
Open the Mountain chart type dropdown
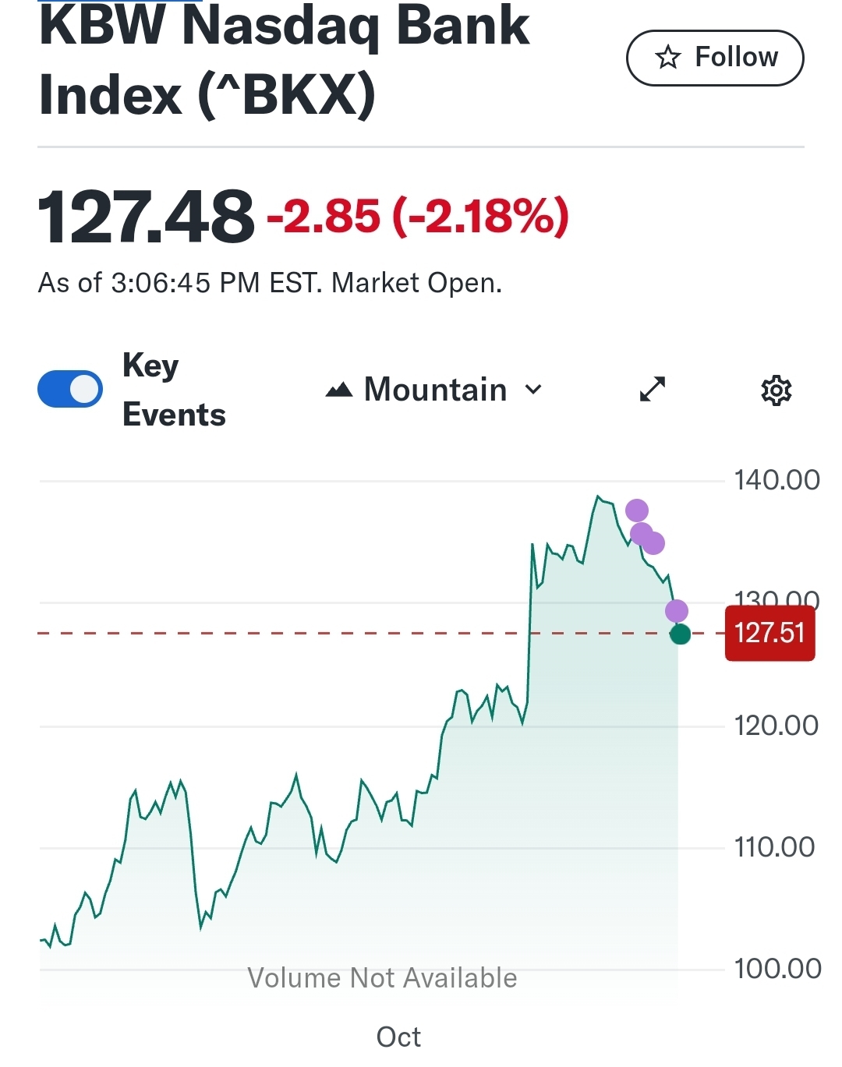pos(434,390)
